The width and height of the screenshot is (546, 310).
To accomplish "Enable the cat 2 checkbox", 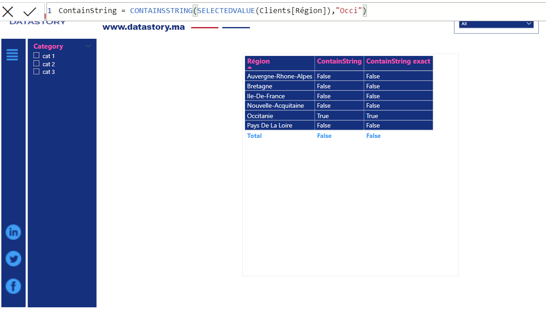I will pos(37,64).
